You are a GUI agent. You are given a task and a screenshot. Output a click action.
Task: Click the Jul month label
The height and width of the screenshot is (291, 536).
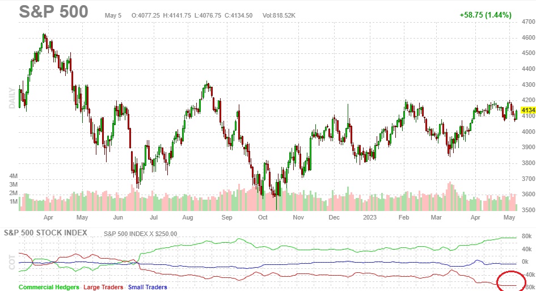coord(154,217)
